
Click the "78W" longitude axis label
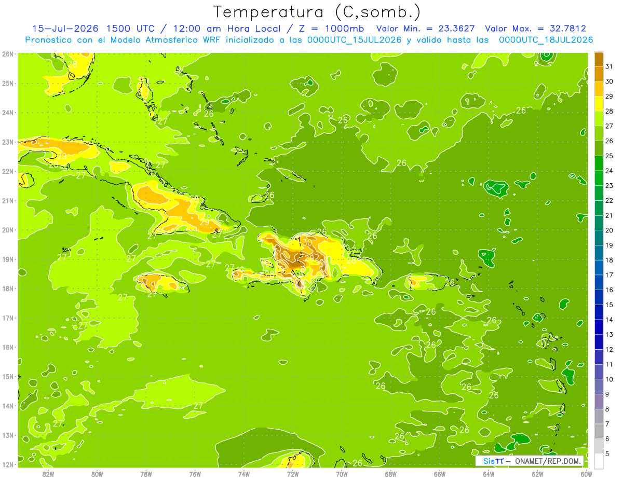146,473
